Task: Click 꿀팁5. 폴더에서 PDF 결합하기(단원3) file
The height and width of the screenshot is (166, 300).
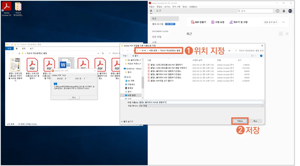Action: coord(198,78)
